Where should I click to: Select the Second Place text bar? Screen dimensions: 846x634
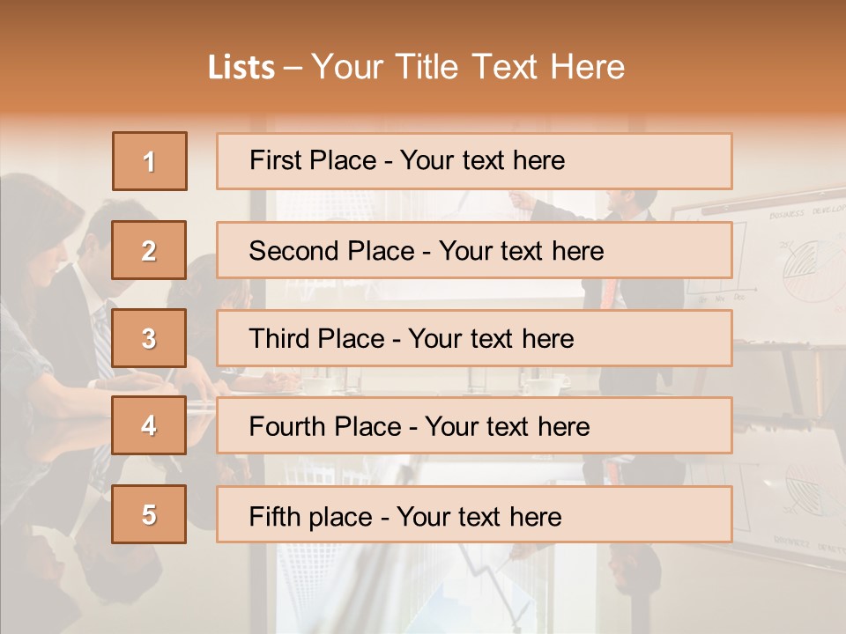point(474,250)
